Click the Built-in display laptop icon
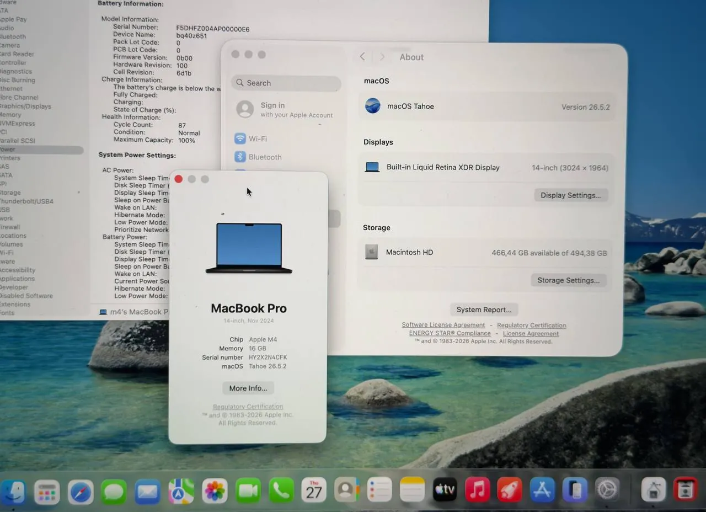This screenshot has height=512, width=706. point(372,167)
